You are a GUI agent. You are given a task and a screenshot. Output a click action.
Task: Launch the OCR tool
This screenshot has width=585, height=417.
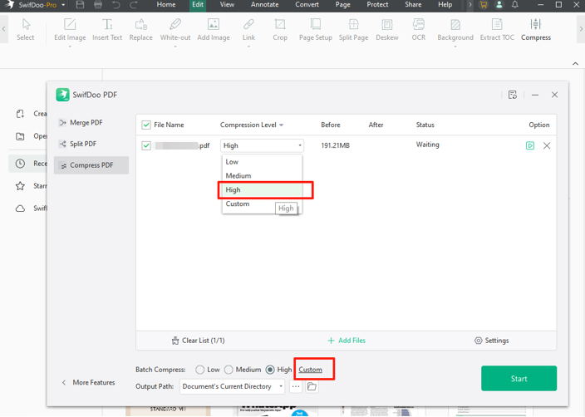(418, 29)
